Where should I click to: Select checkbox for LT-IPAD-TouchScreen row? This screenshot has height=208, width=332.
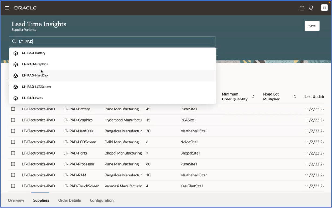tap(13, 186)
